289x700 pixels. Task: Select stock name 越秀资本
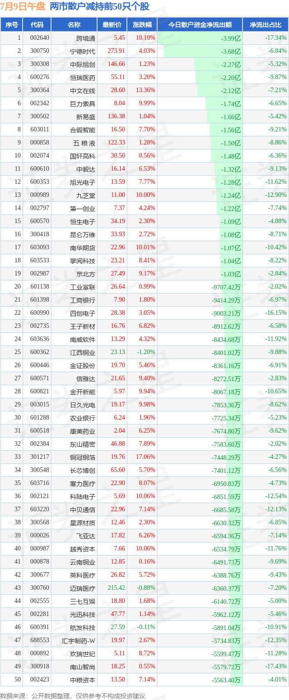click(x=83, y=549)
